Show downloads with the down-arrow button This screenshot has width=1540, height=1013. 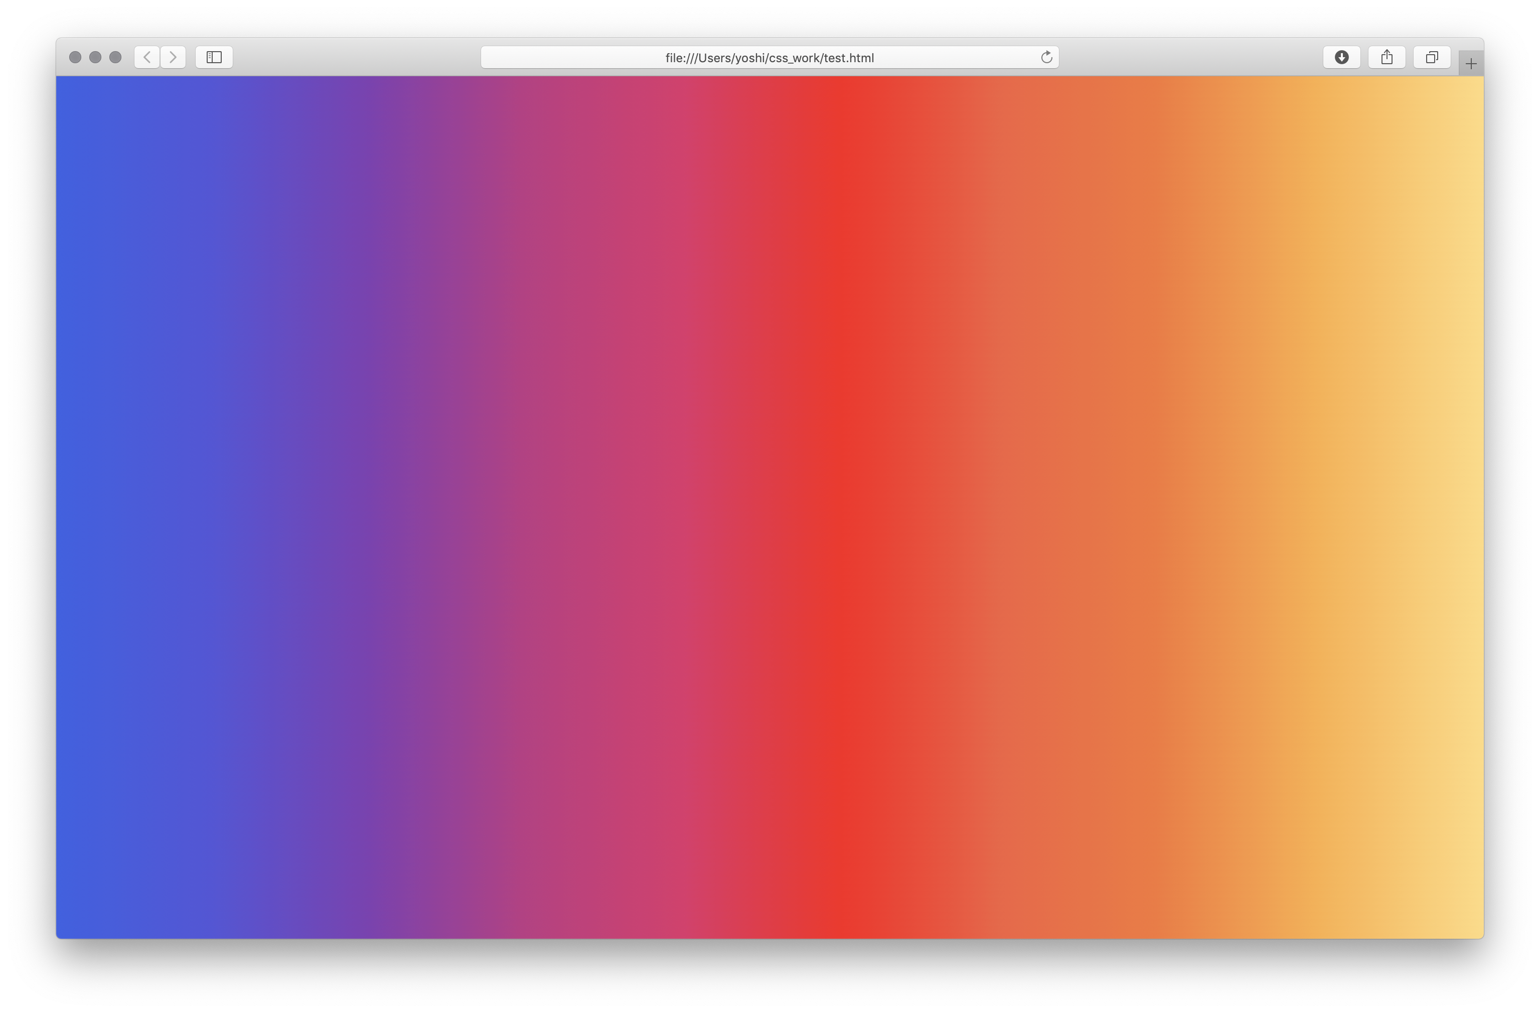[x=1341, y=58]
